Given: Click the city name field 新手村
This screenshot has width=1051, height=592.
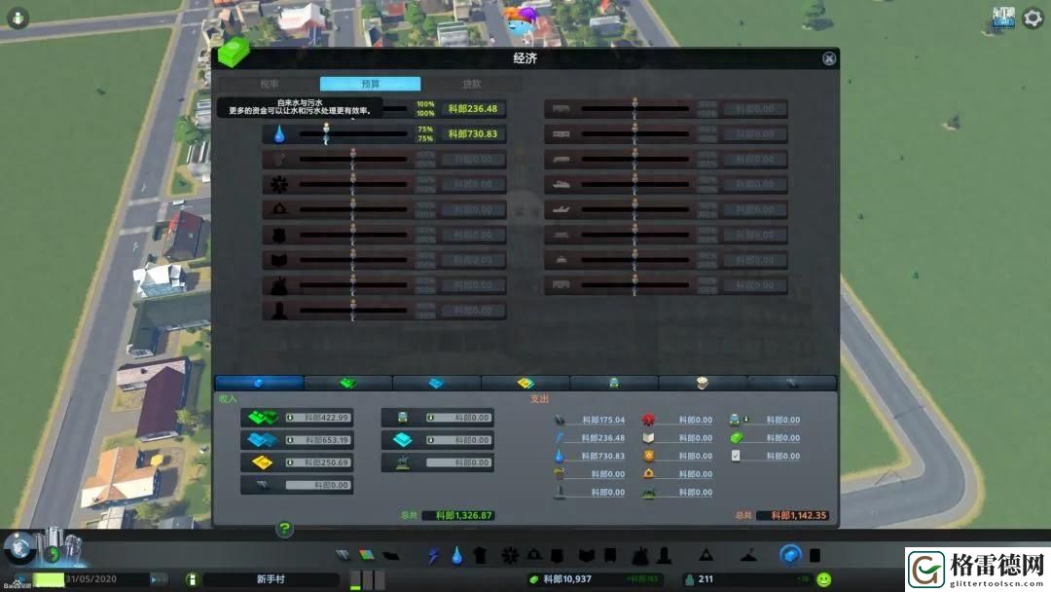Looking at the screenshot, I should coord(271,579).
